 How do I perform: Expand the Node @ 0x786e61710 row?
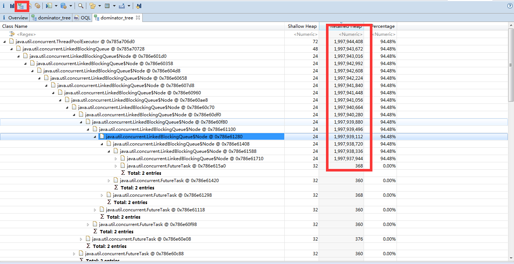point(116,159)
